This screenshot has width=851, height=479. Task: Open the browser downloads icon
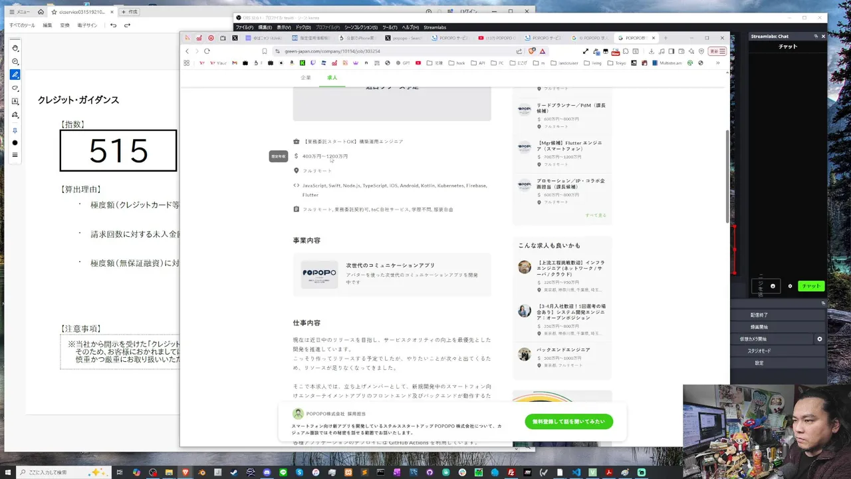(652, 51)
